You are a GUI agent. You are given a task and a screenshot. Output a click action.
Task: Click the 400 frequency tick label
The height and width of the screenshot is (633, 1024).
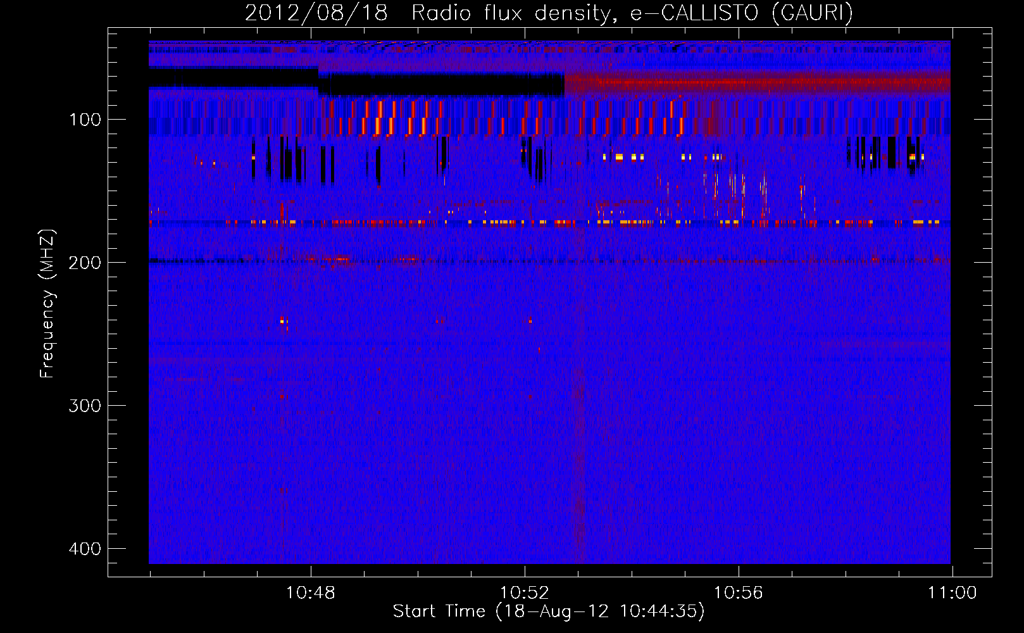85,549
